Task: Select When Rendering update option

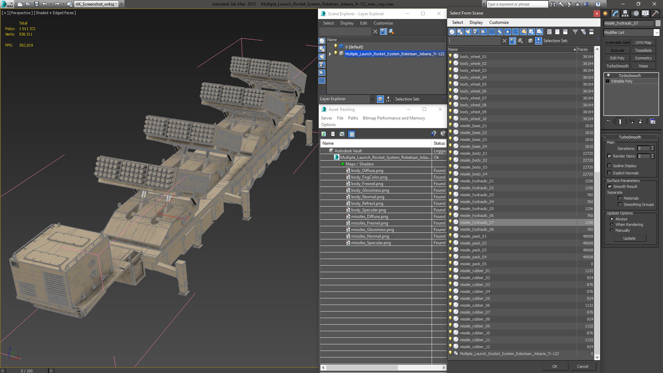Action: pos(612,224)
